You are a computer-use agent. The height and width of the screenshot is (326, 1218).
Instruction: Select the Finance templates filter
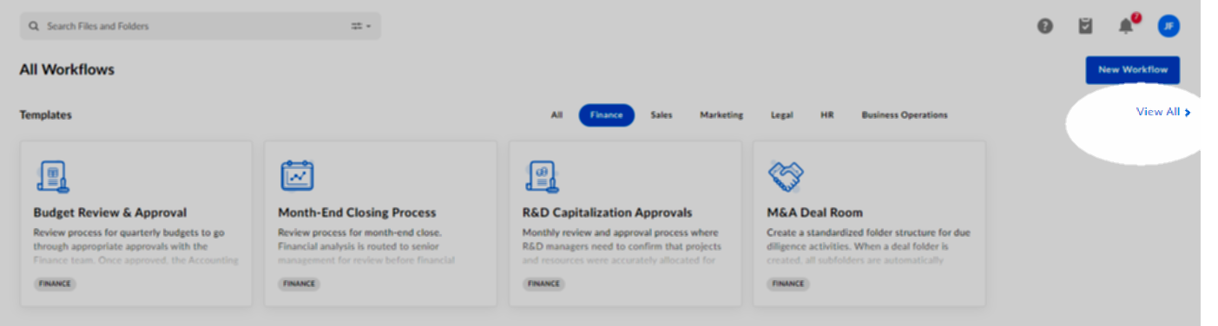click(x=606, y=114)
